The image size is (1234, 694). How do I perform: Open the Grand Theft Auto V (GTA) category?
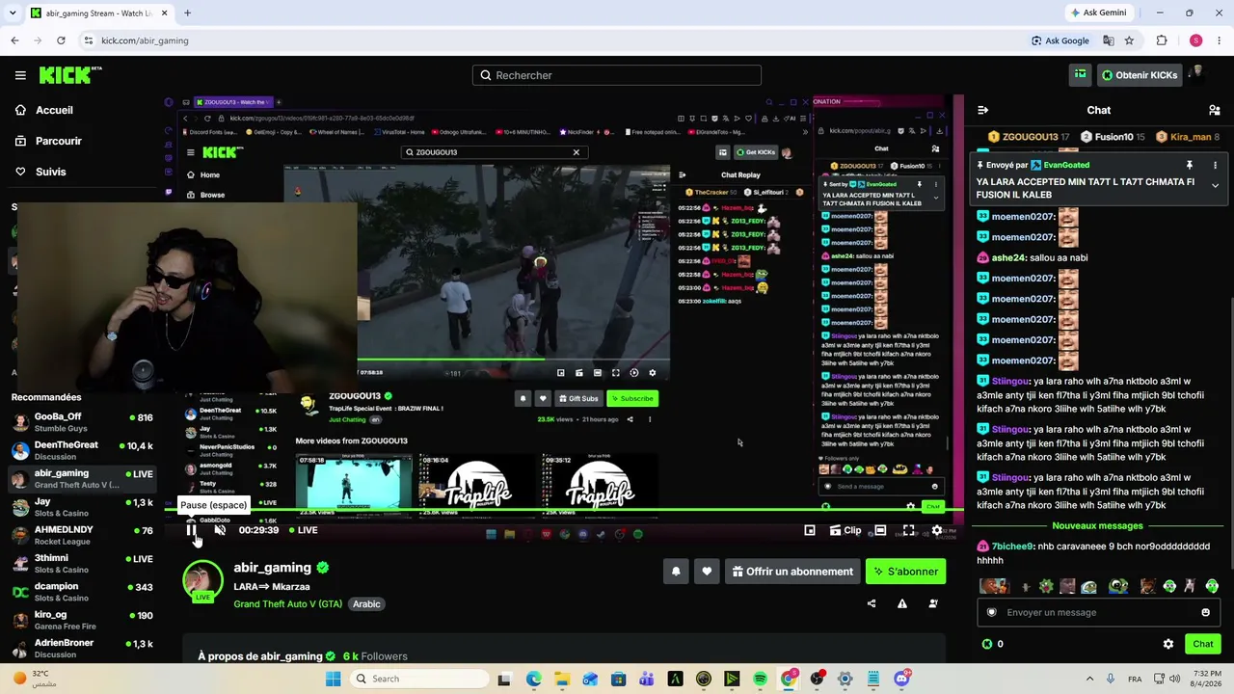point(287,603)
